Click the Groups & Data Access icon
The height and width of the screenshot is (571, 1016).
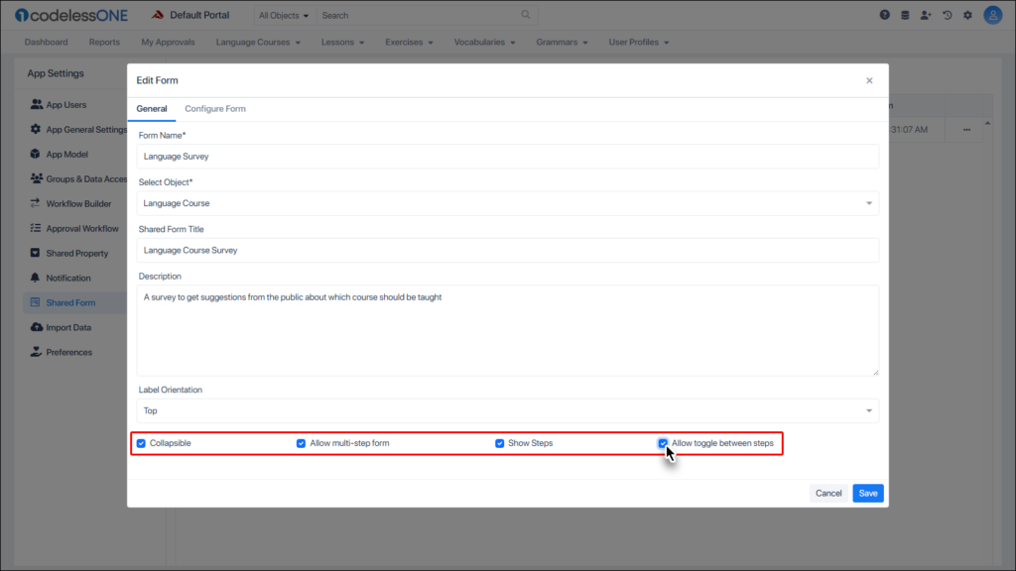[37, 178]
